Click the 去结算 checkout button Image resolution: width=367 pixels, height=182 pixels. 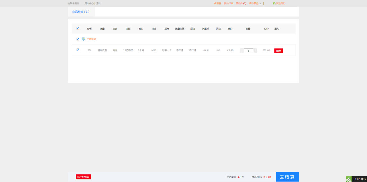[287, 177]
